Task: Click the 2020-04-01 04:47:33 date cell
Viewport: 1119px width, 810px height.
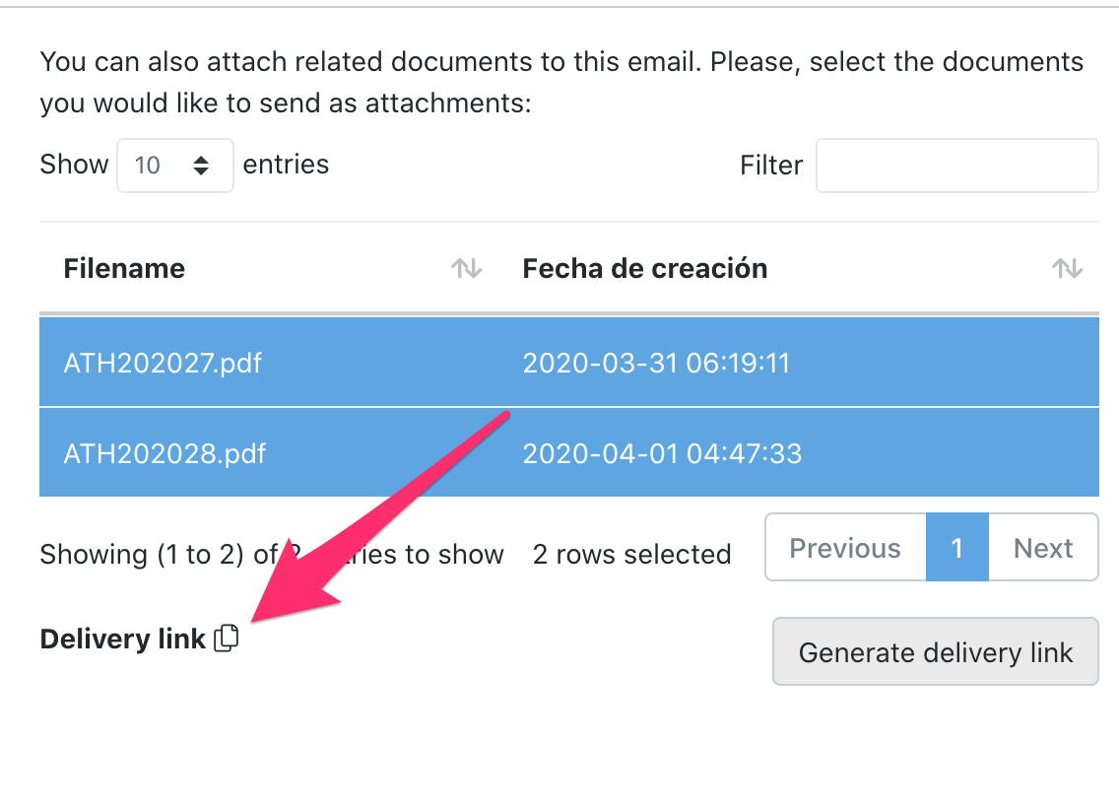Action: 662,453
